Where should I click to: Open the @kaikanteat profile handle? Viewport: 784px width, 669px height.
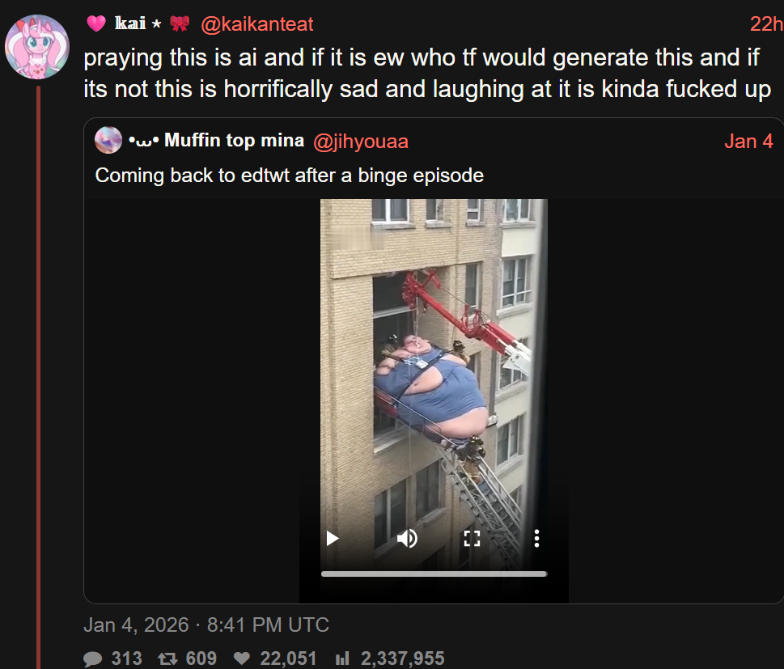pos(257,24)
